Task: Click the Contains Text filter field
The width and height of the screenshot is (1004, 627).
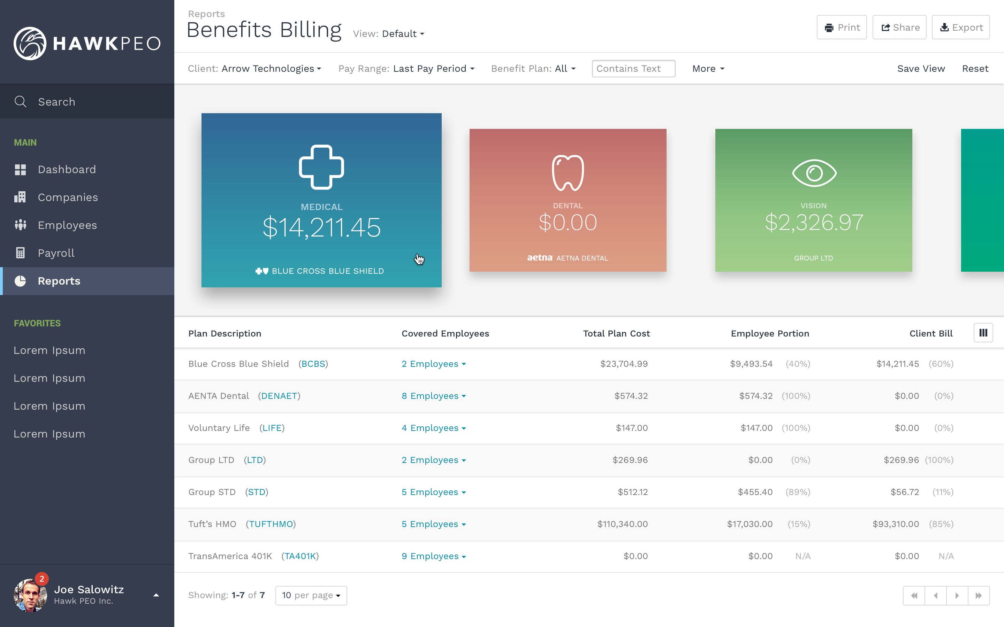Action: 633,68
